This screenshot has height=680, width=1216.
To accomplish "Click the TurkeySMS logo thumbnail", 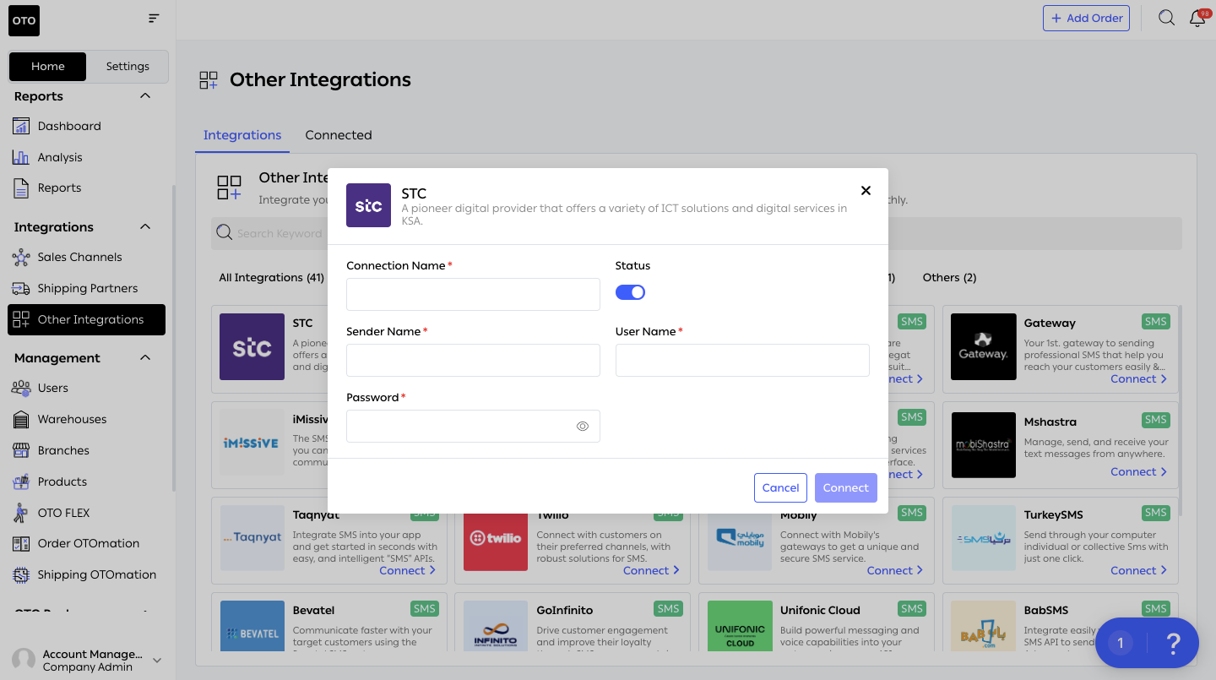I will coord(983,538).
